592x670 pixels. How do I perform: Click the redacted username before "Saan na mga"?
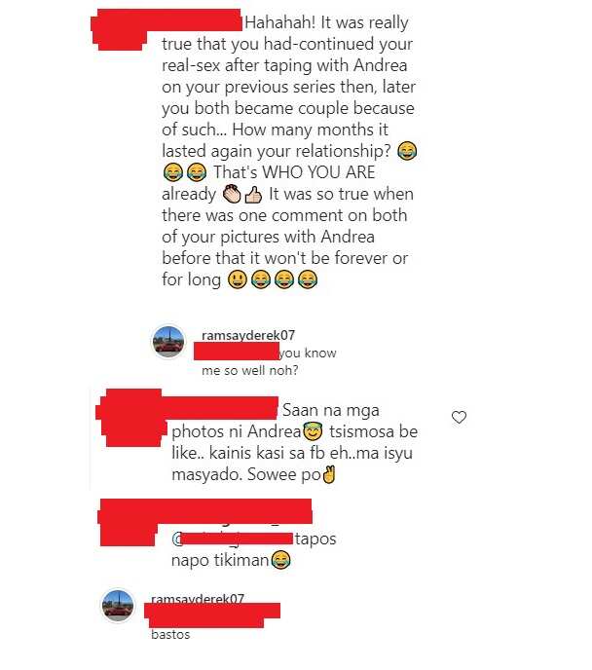coord(220,408)
